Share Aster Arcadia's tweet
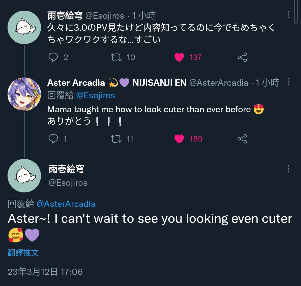The image size is (301, 286). (x=242, y=139)
